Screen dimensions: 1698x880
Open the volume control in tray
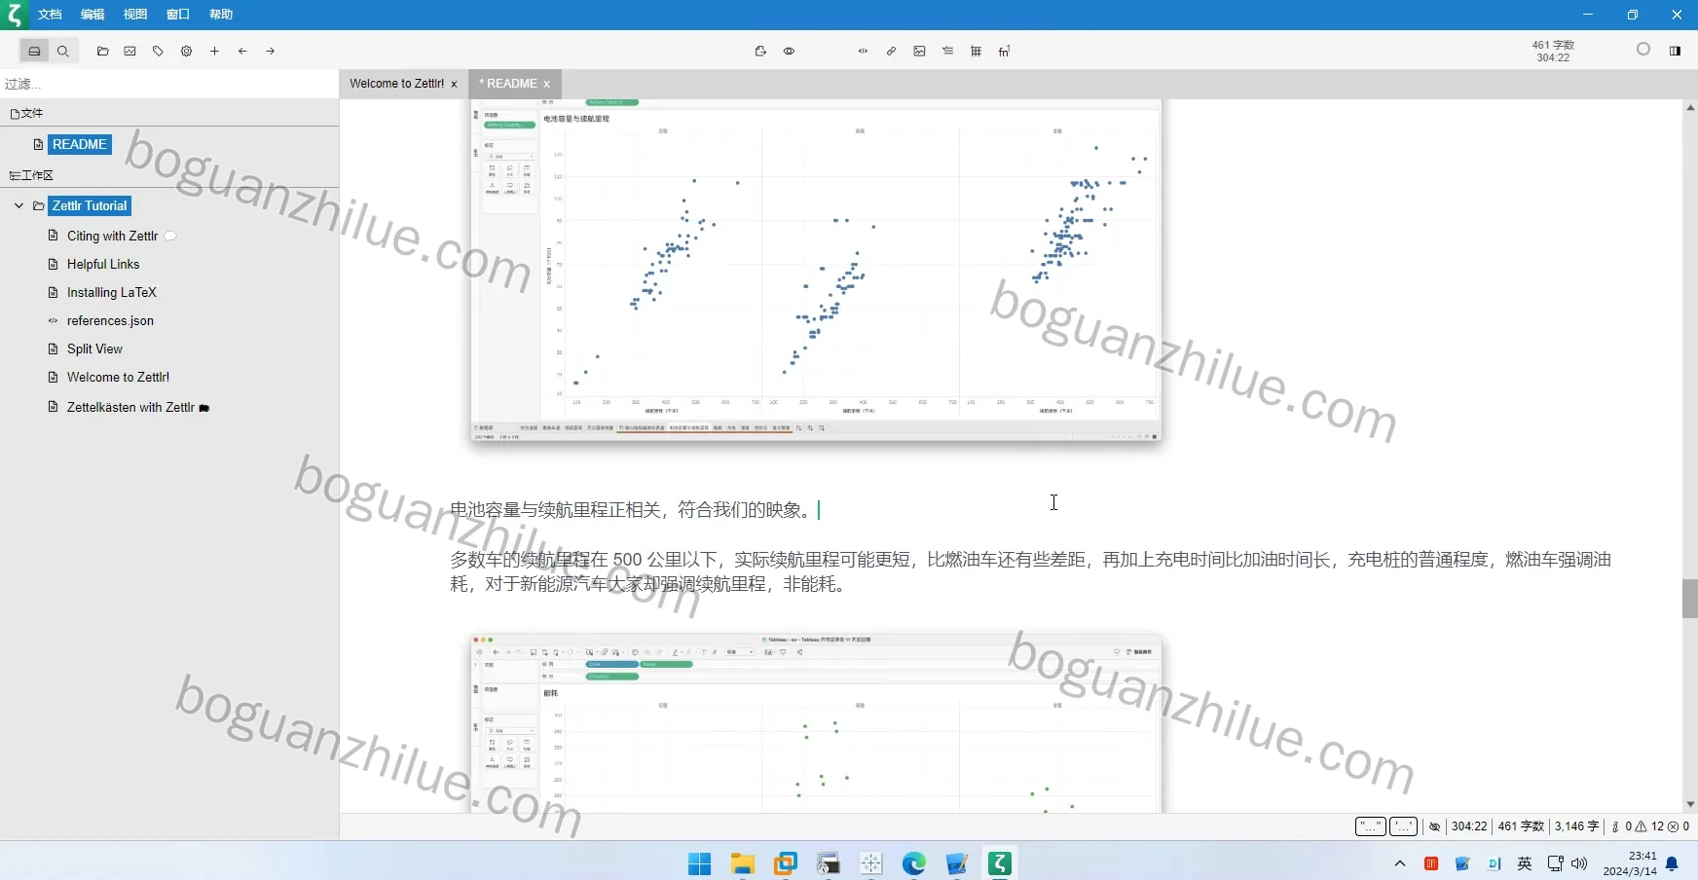point(1580,863)
